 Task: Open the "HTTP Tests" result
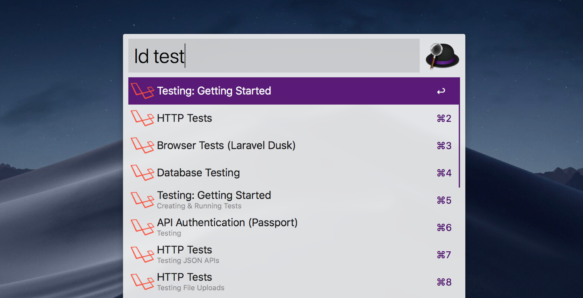pyautogui.click(x=184, y=118)
